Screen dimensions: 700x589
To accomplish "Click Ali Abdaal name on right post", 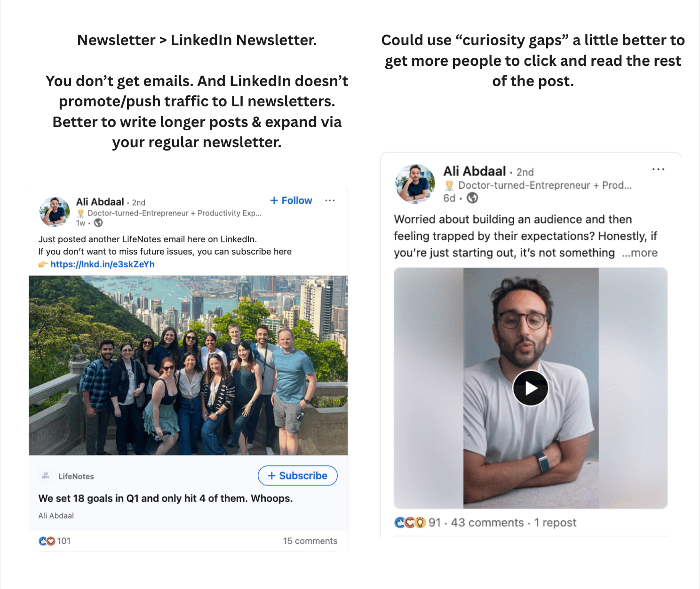I will click(475, 171).
